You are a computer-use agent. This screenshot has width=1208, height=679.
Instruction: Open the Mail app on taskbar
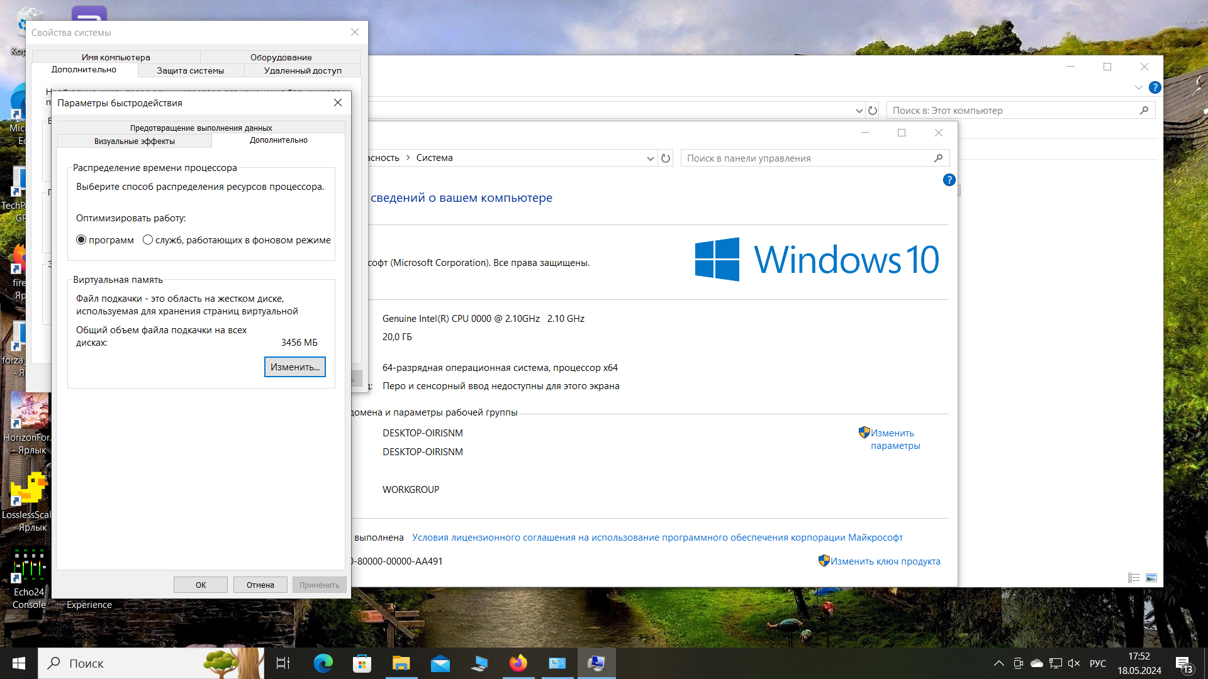440,663
